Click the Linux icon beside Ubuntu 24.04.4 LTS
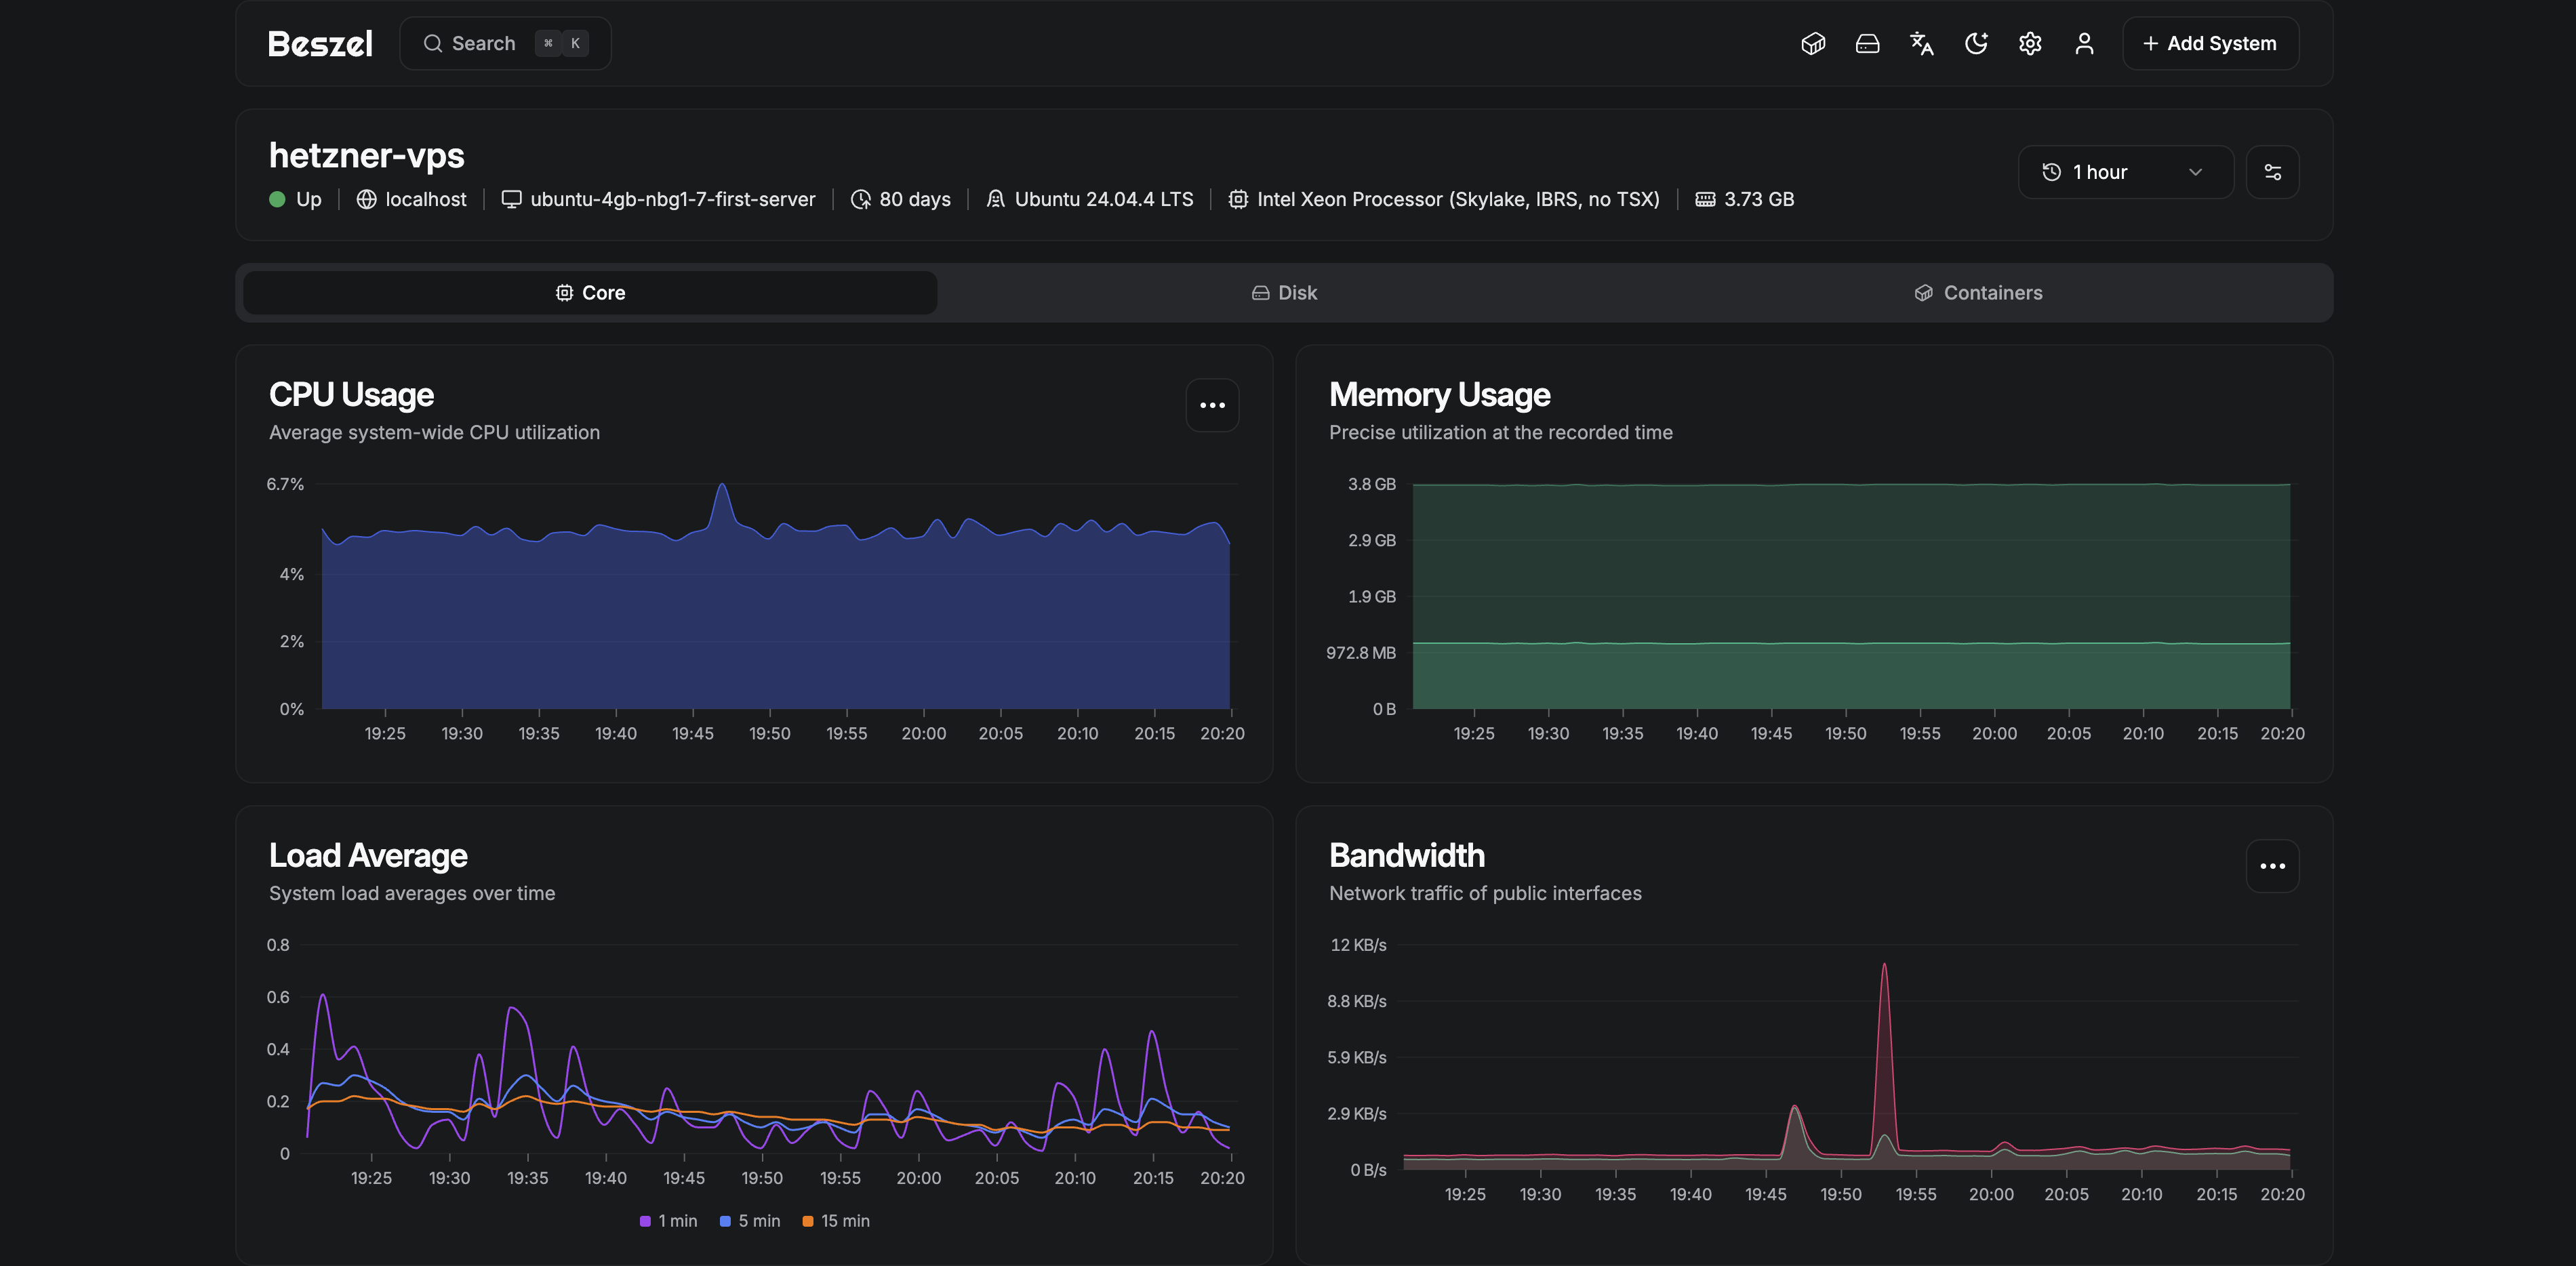The image size is (2576, 1266). [x=995, y=199]
